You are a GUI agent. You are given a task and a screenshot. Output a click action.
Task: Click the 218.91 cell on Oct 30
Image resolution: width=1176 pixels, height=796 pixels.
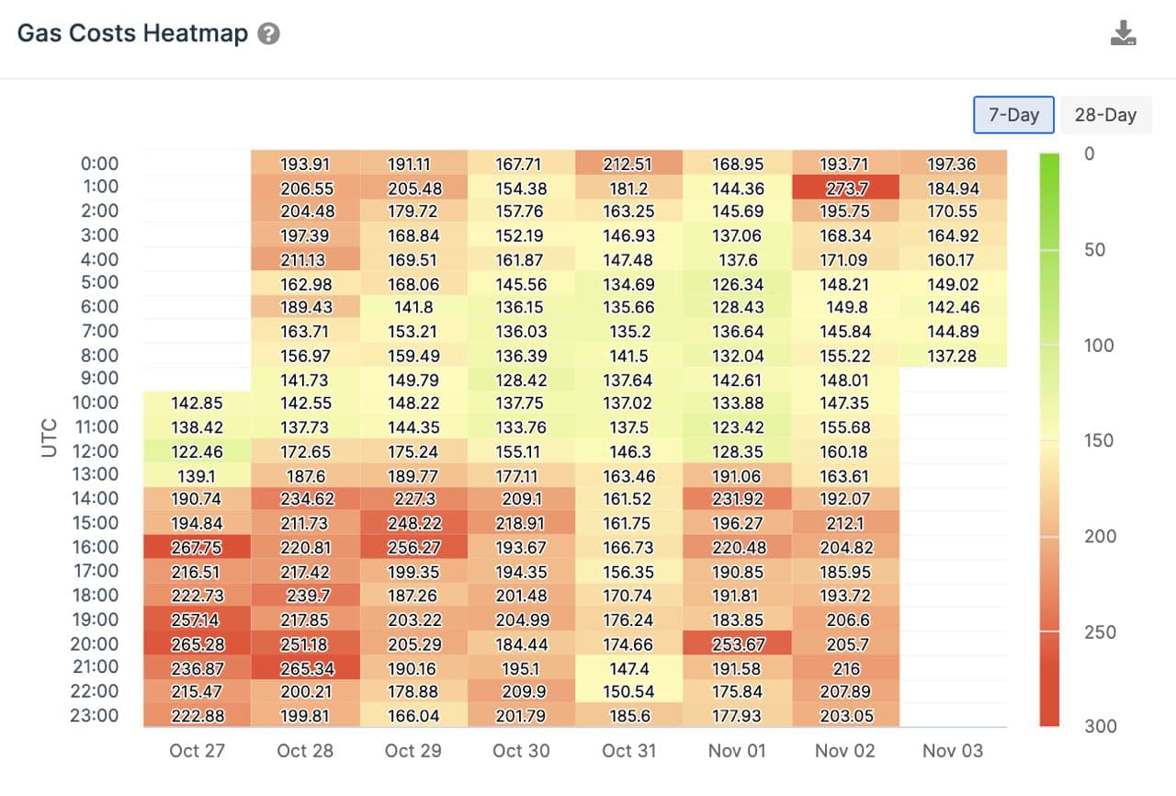click(x=521, y=523)
